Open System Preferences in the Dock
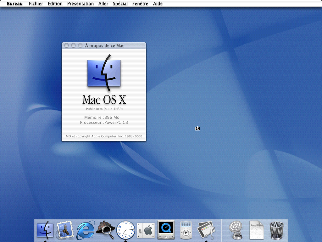The image size is (322, 242). point(146,230)
